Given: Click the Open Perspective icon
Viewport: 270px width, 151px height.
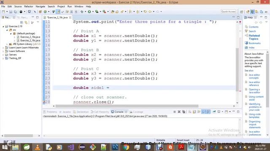Looking at the screenshot, I should tap(242, 12).
